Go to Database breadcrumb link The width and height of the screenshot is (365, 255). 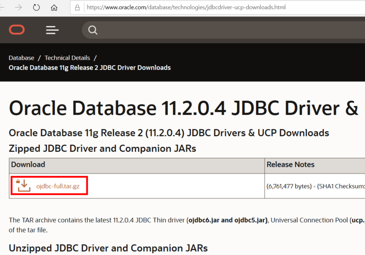(21, 58)
